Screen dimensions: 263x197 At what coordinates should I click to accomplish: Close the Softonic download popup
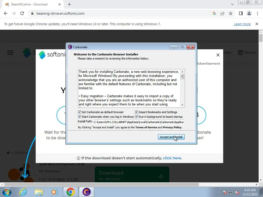coord(218,55)
